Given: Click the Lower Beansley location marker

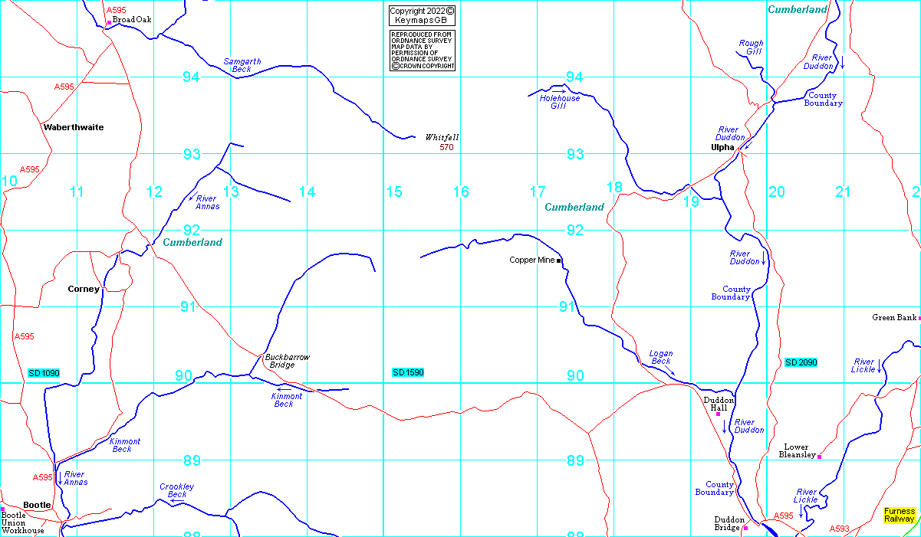Looking at the screenshot, I should coord(820,457).
